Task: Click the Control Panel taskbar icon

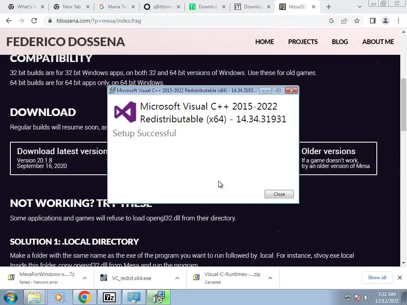Action: (x=134, y=297)
